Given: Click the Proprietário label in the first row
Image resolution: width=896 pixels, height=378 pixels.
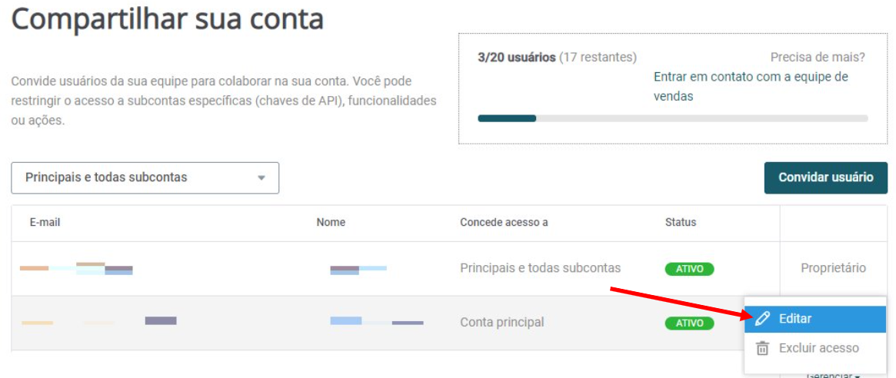Looking at the screenshot, I should coord(833,268).
